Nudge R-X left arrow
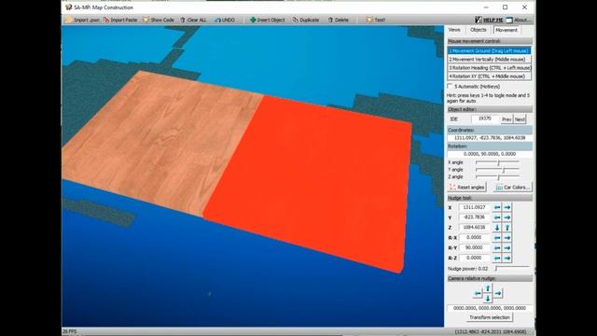 pos(497,238)
